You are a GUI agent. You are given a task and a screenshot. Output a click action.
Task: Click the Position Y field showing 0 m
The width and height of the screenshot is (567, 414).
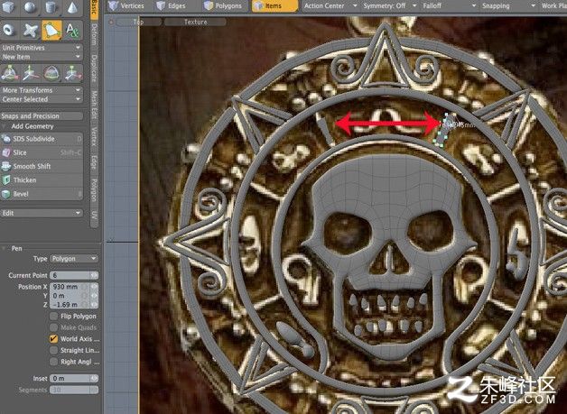[x=74, y=296]
